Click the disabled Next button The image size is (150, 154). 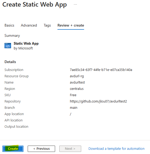pos(70,149)
